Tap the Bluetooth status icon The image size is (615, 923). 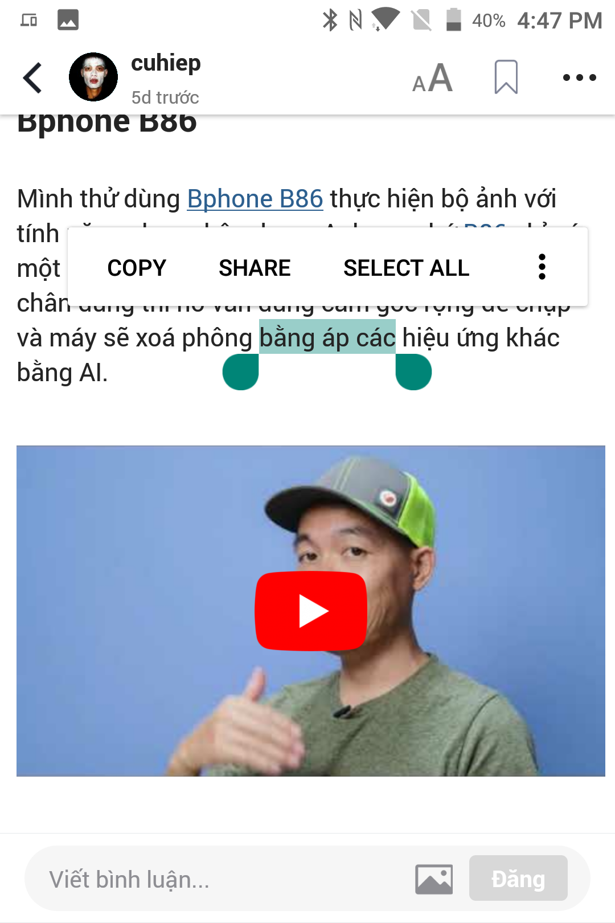[330, 20]
